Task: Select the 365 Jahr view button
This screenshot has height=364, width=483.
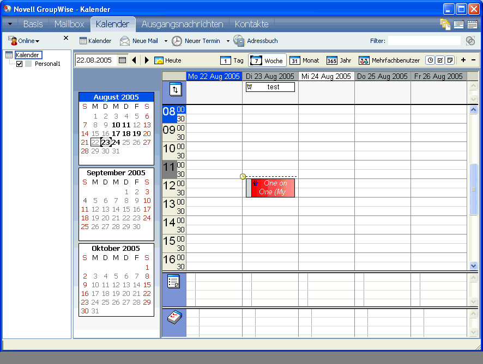Action: tap(341, 60)
